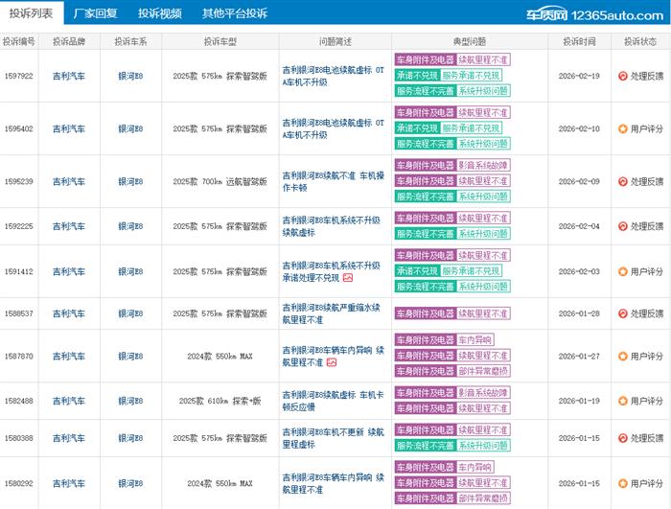Open complaint titled 吉利银河E8续航严重缩水续航里程不准
Image resolution: width=671 pixels, height=509 pixels.
332,313
